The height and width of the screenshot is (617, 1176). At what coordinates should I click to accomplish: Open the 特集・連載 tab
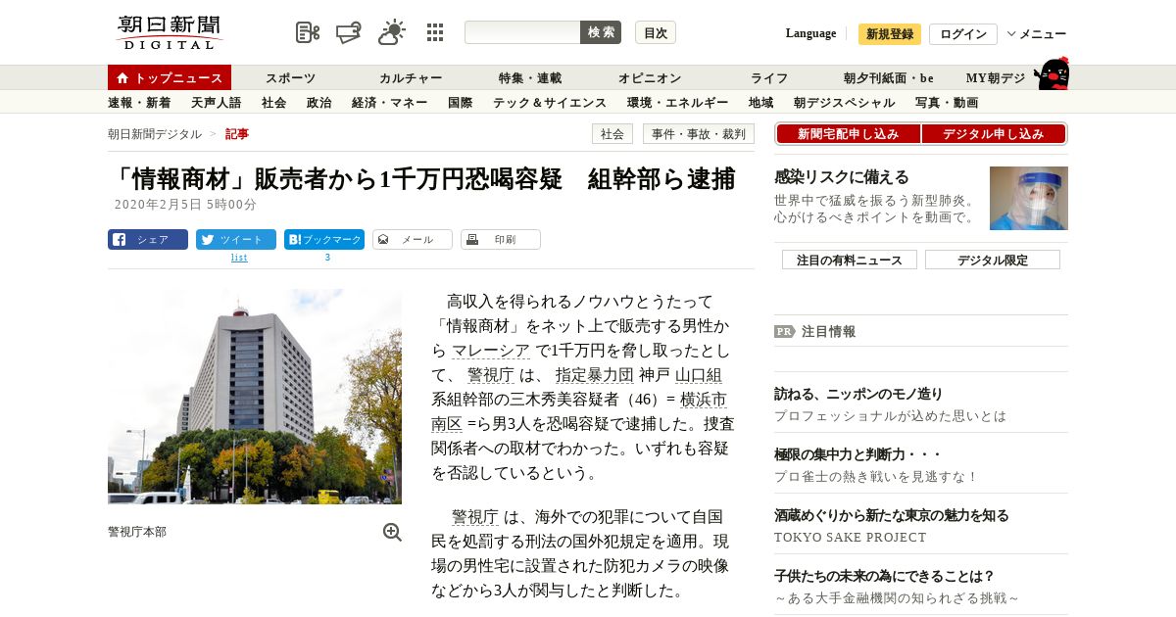click(x=530, y=77)
